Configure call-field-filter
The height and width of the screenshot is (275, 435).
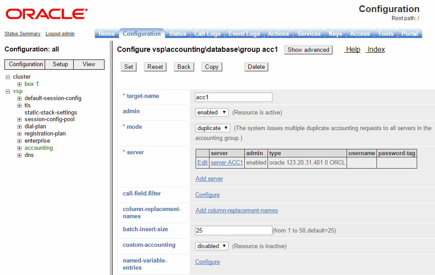208,195
